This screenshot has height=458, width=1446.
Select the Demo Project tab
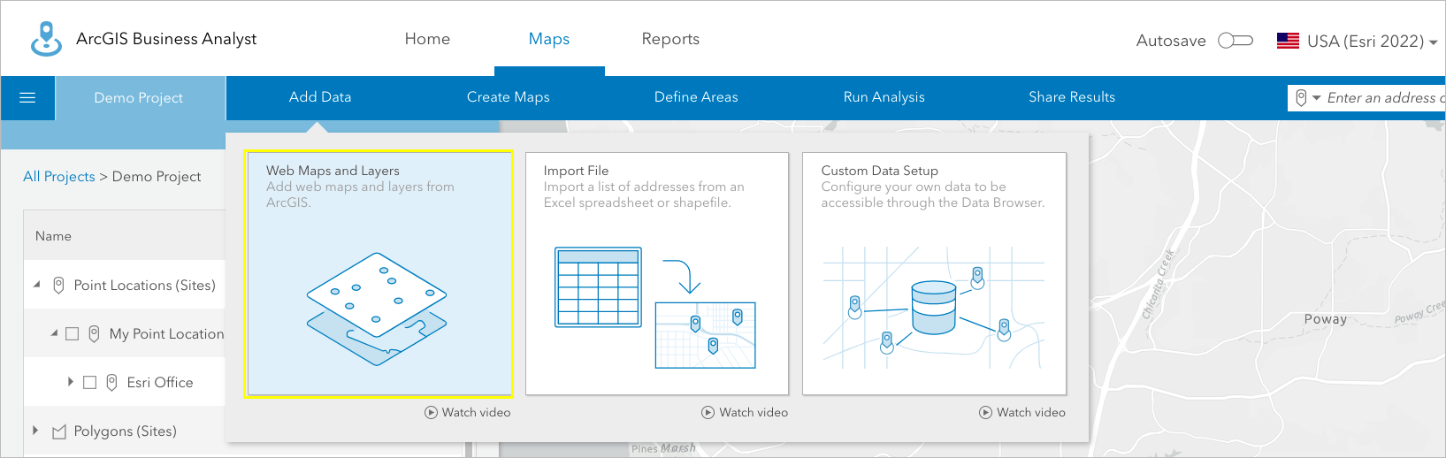(139, 98)
